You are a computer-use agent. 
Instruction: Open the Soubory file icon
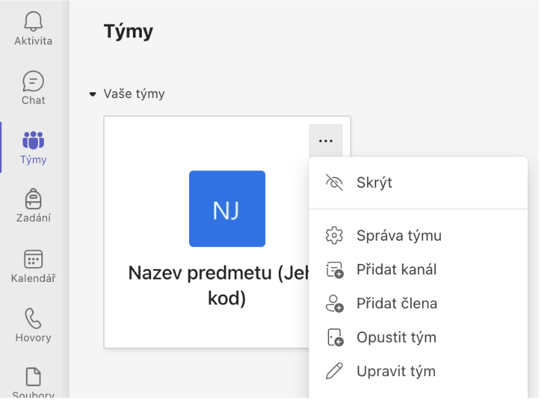[x=33, y=377]
